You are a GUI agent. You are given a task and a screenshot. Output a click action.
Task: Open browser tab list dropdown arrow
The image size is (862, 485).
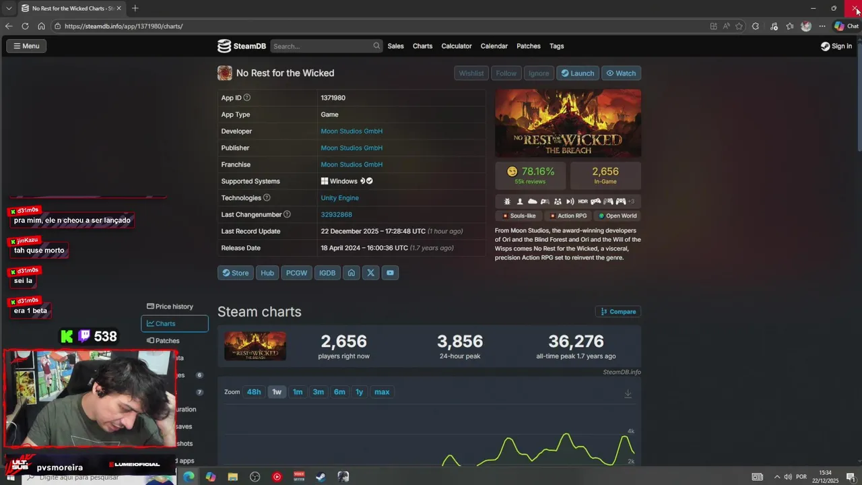click(9, 8)
